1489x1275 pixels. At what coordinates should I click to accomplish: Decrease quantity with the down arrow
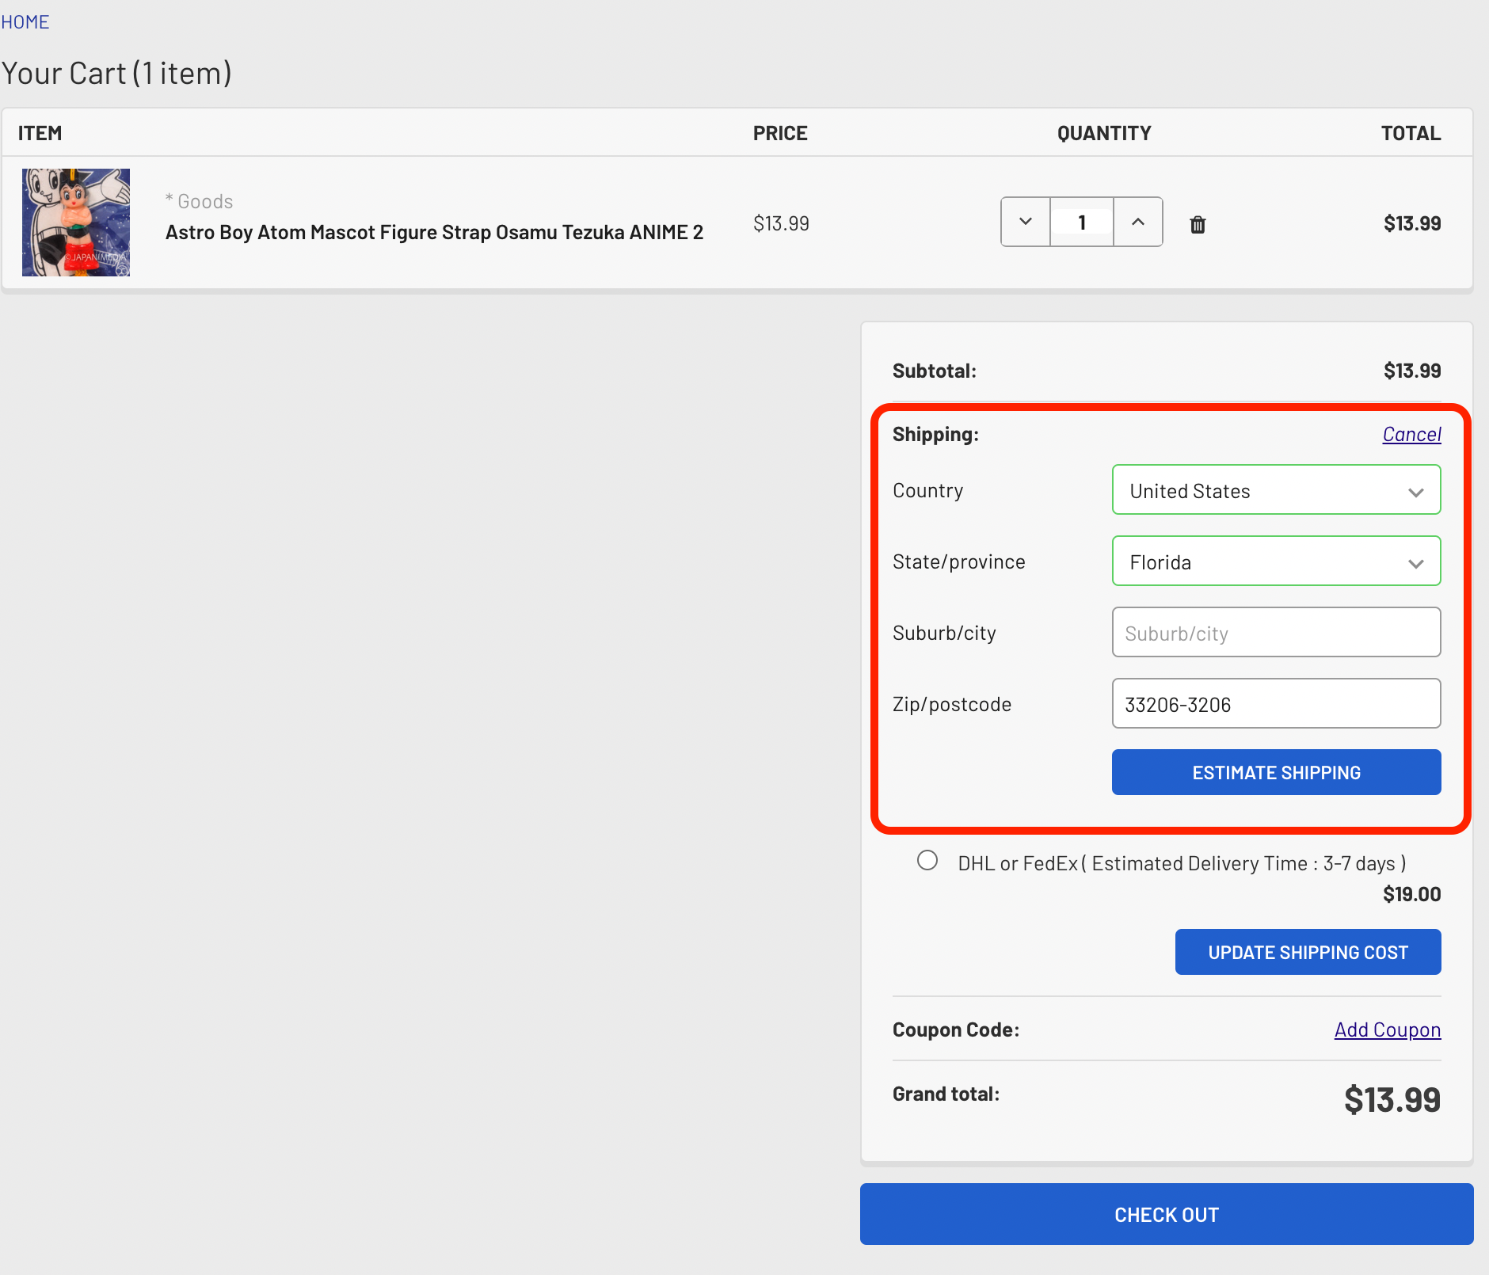pyautogui.click(x=1026, y=222)
